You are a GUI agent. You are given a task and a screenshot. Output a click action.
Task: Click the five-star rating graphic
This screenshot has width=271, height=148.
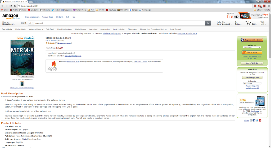pyautogui.click(x=50, y=43)
